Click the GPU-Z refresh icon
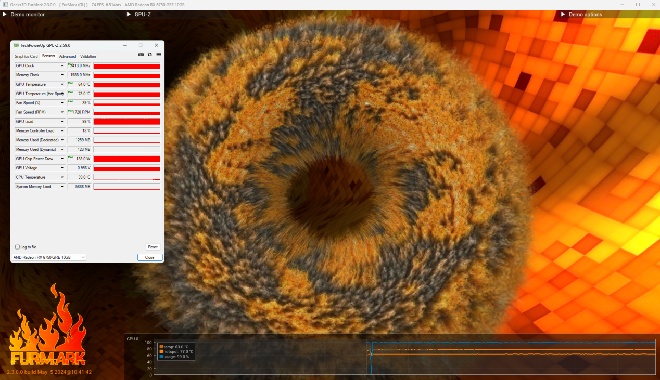The image size is (660, 380). click(150, 55)
